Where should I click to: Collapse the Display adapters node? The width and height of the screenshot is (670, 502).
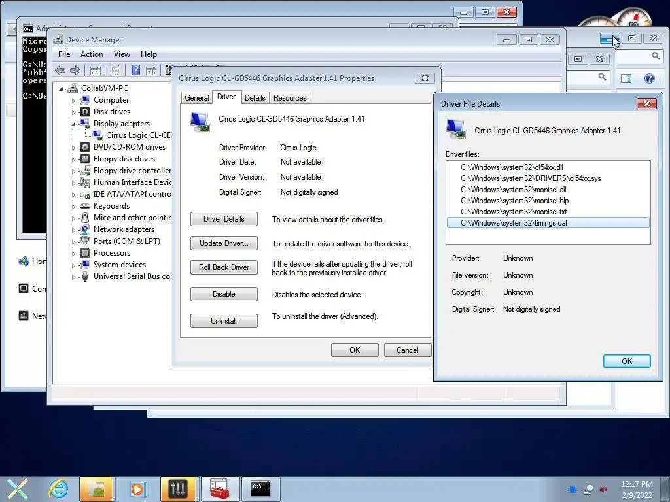tap(73, 124)
